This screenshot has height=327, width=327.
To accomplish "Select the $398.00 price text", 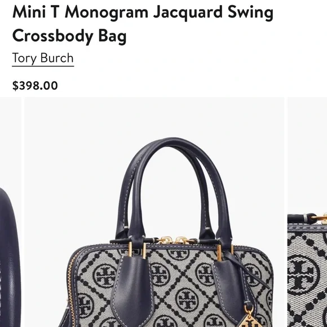I will 35,86.
